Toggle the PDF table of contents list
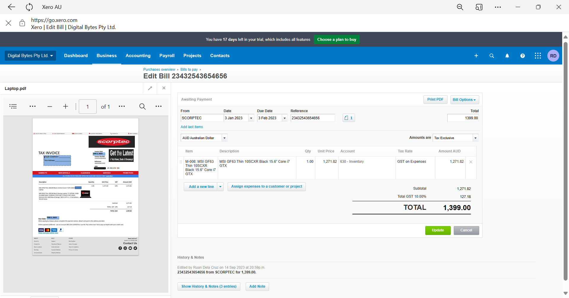This screenshot has width=569, height=298. point(13,107)
